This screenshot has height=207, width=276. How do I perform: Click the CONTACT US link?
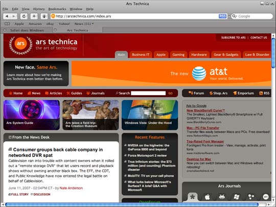pos(259,37)
